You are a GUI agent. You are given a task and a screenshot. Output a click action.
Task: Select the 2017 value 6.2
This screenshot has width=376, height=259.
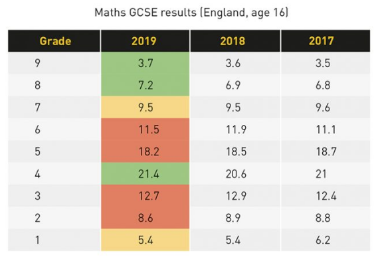[323, 240]
